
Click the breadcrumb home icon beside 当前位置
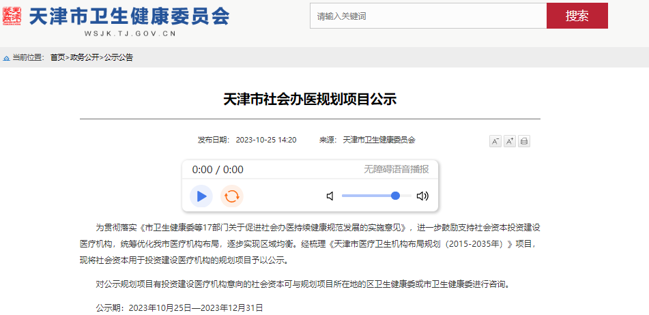(6, 58)
